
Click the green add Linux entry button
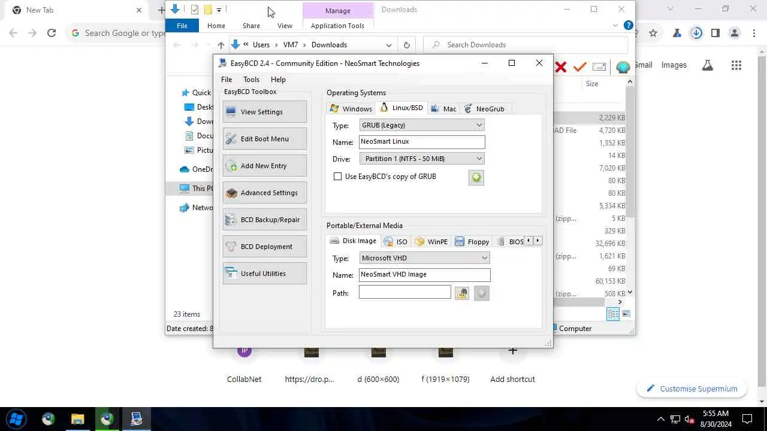(476, 177)
